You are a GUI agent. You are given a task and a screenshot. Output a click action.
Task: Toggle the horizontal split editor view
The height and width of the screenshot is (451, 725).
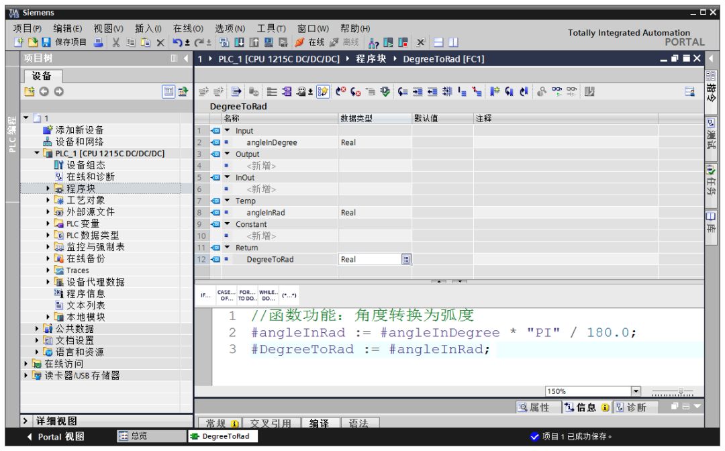click(438, 42)
